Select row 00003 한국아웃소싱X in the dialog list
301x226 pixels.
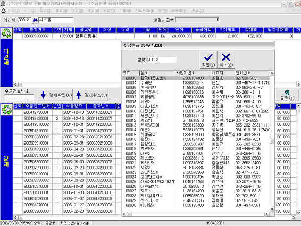(196, 78)
